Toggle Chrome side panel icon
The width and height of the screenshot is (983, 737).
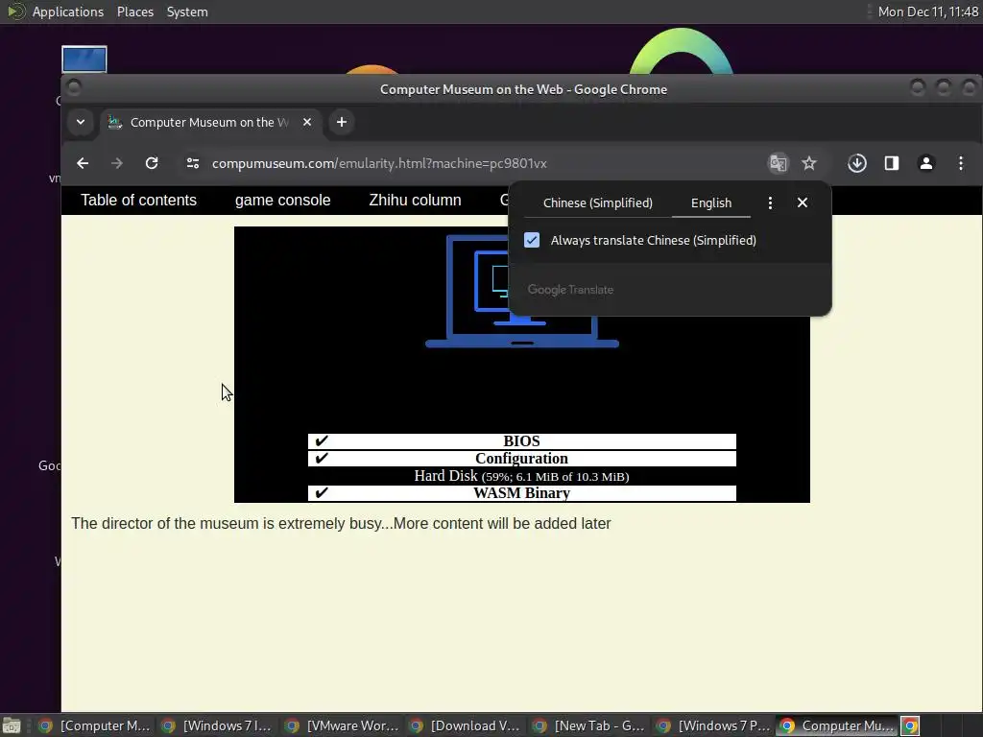click(892, 163)
